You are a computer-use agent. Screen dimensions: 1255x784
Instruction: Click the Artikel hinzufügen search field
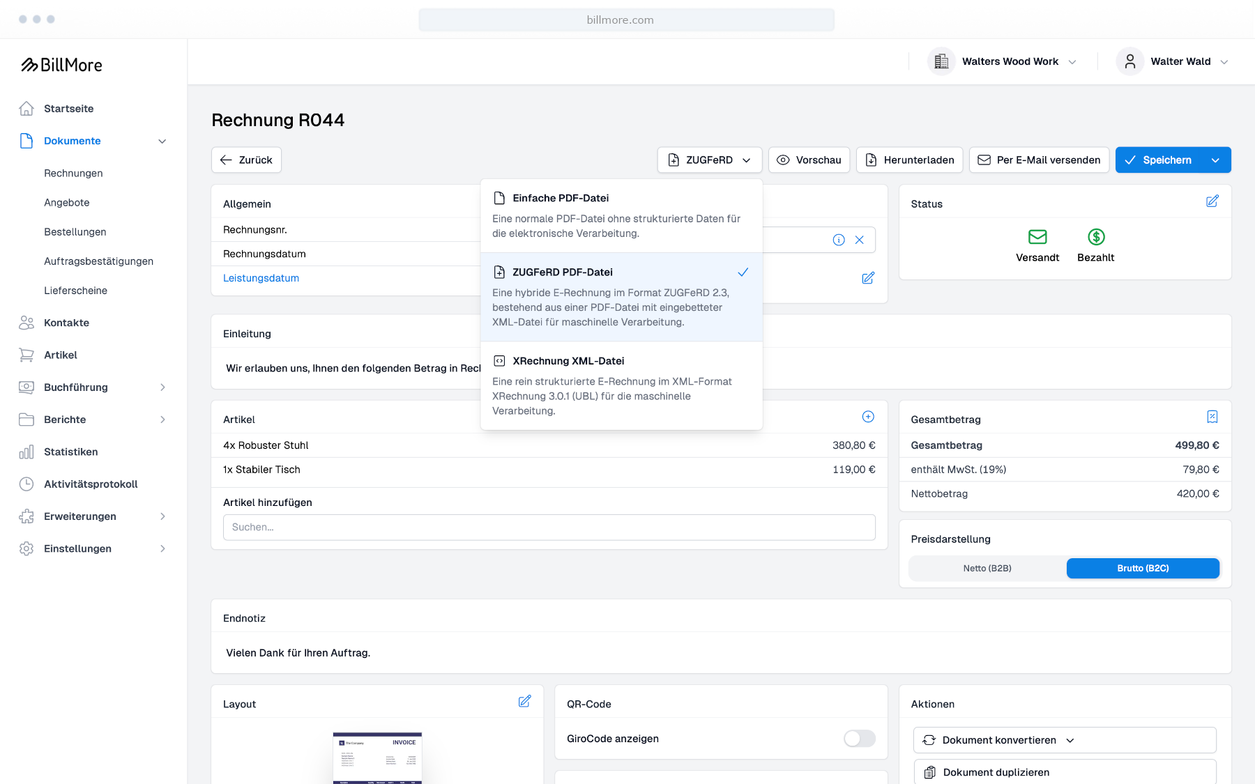point(549,528)
